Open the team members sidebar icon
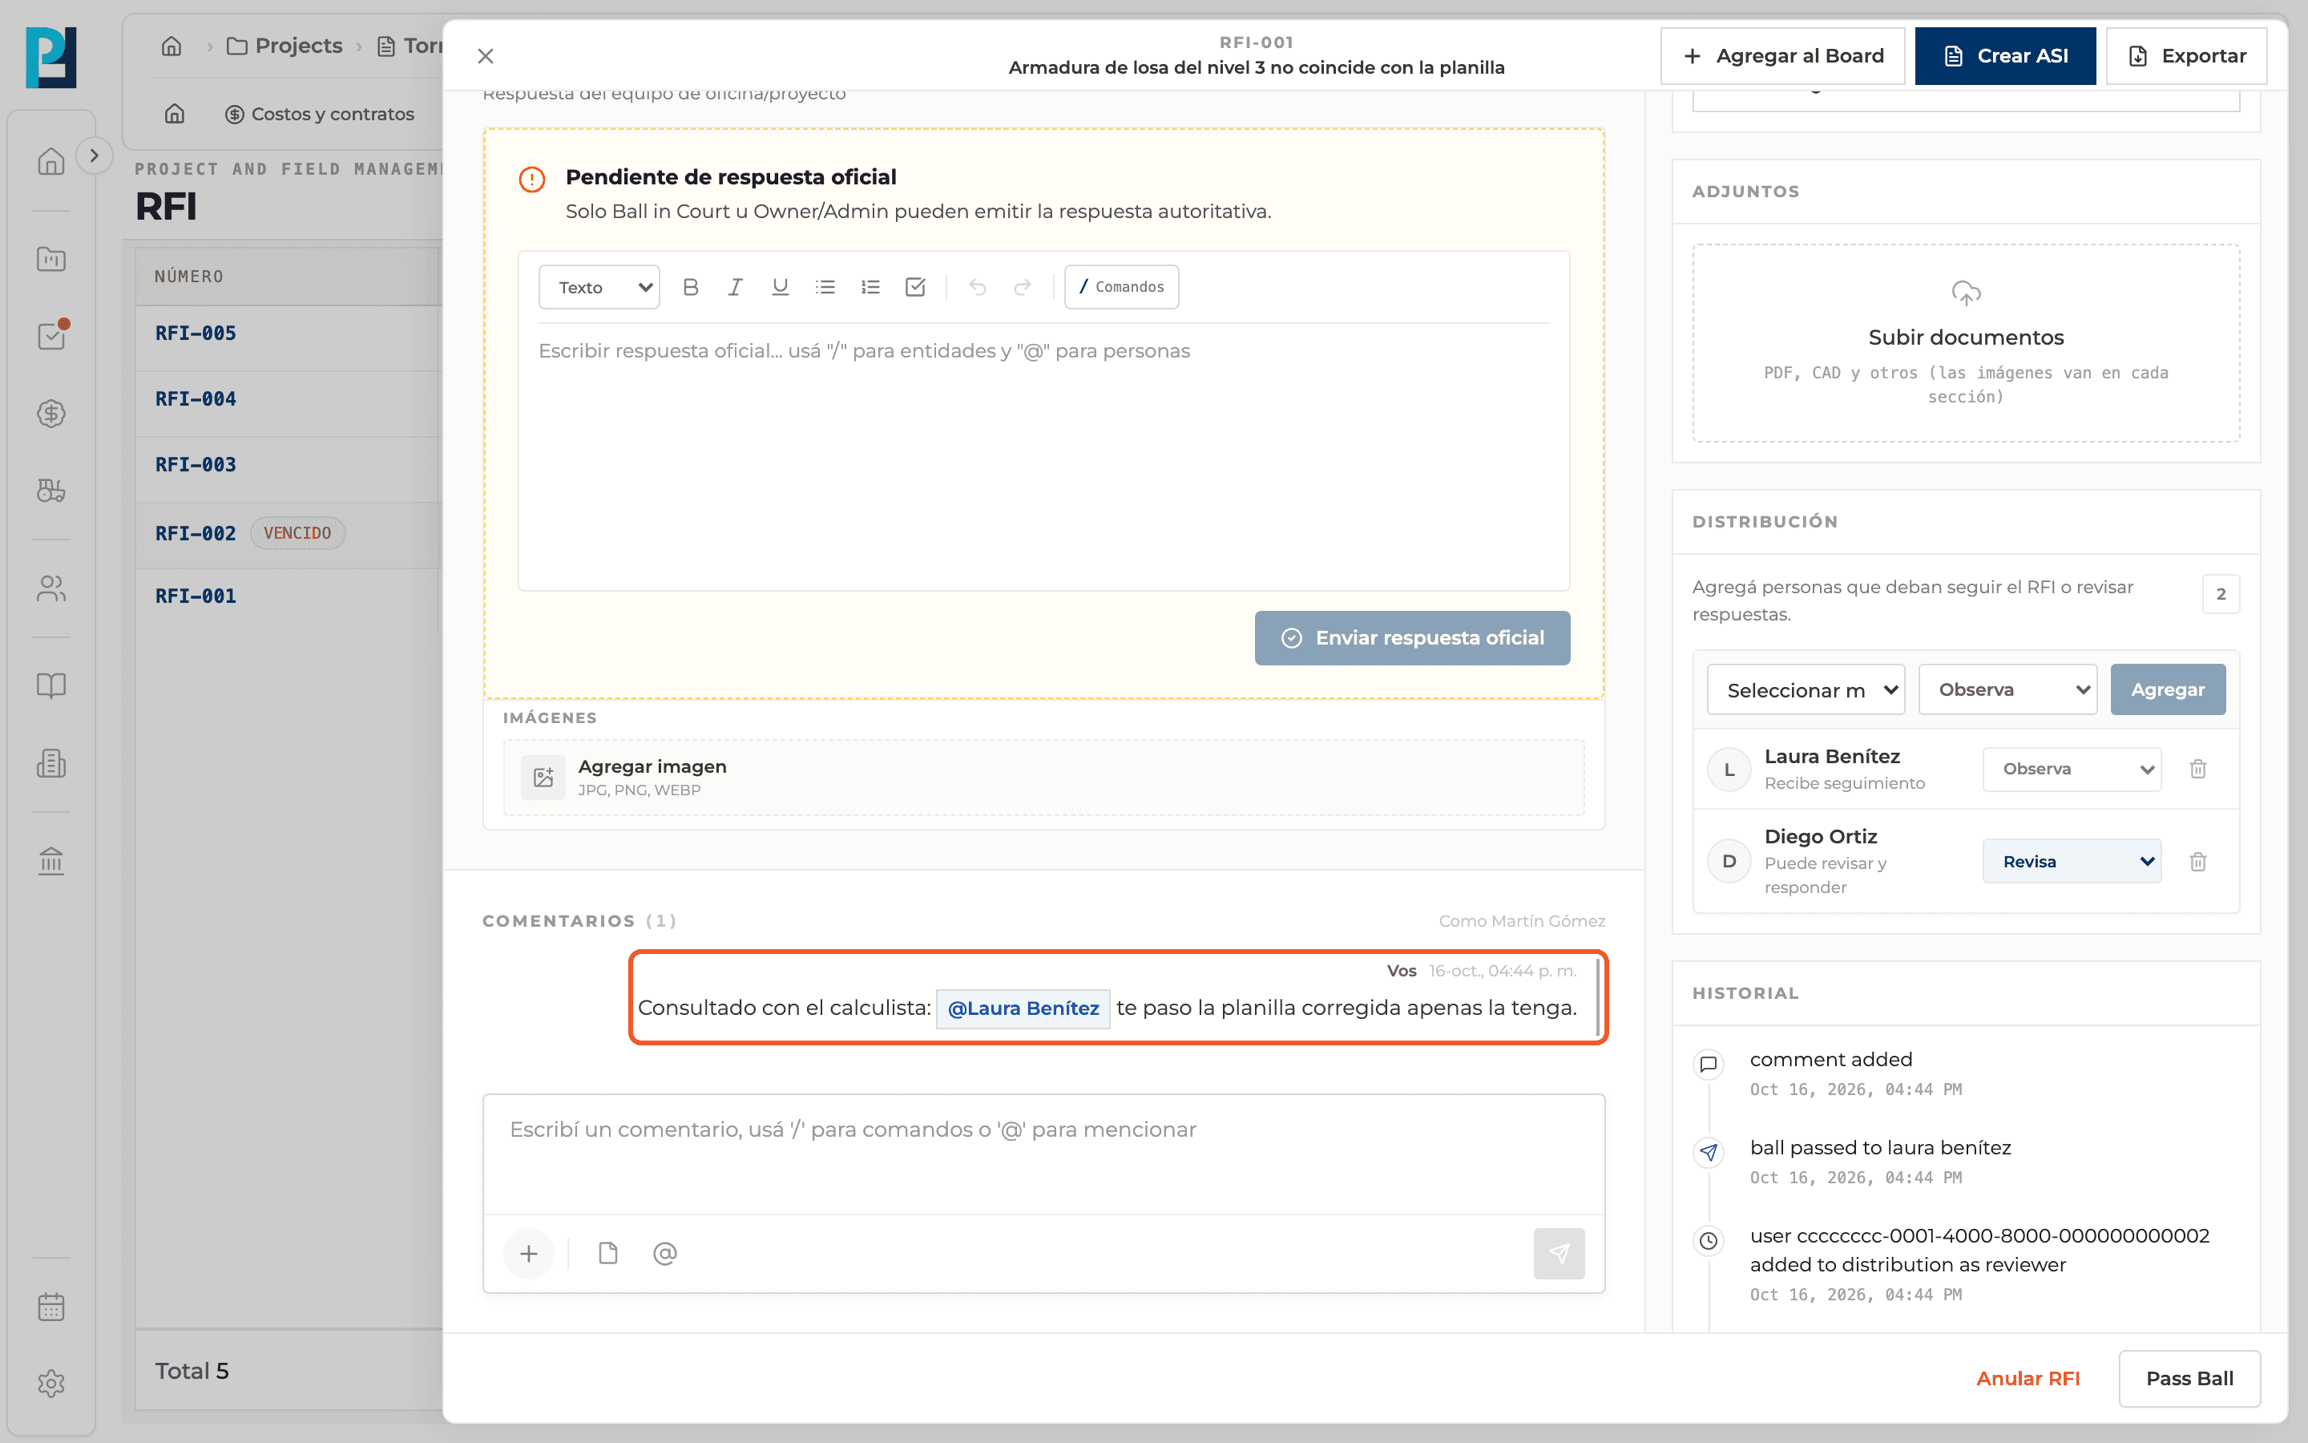The width and height of the screenshot is (2308, 1443). tap(50, 589)
